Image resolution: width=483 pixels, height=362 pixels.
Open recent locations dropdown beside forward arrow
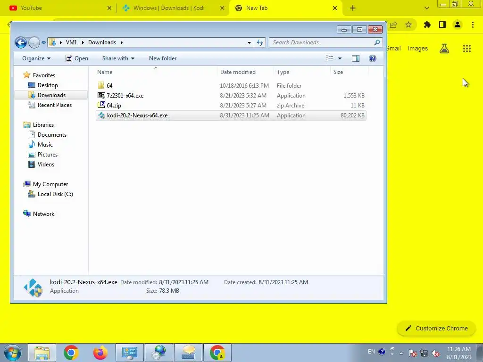43,43
